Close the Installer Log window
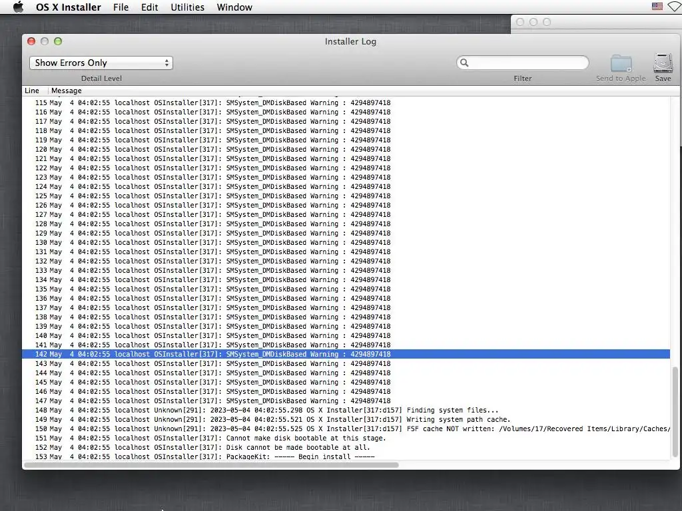Viewport: 682px width, 511px height. 31,41
